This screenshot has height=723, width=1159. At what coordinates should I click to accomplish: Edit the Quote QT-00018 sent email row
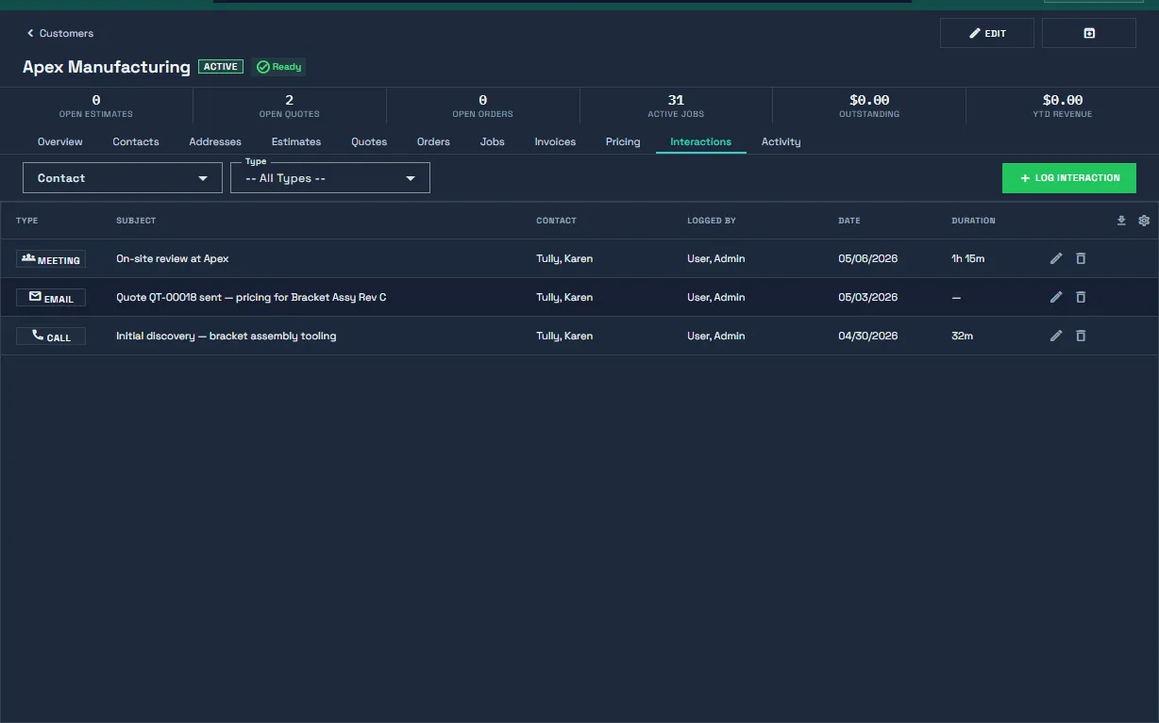click(1056, 297)
